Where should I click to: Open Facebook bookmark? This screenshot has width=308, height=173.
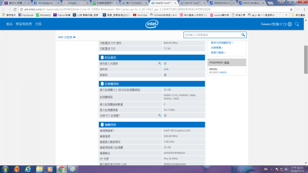click(x=26, y=15)
